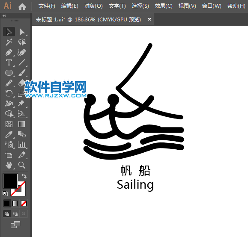The width and height of the screenshot is (248, 237).
Task: Select the Perspective Grid tool
Action: 22,114
